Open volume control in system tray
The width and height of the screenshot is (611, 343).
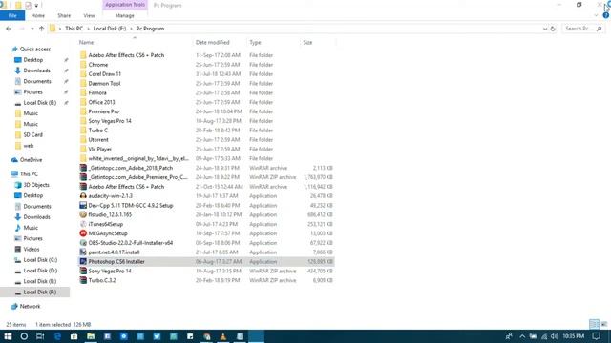(x=555, y=336)
